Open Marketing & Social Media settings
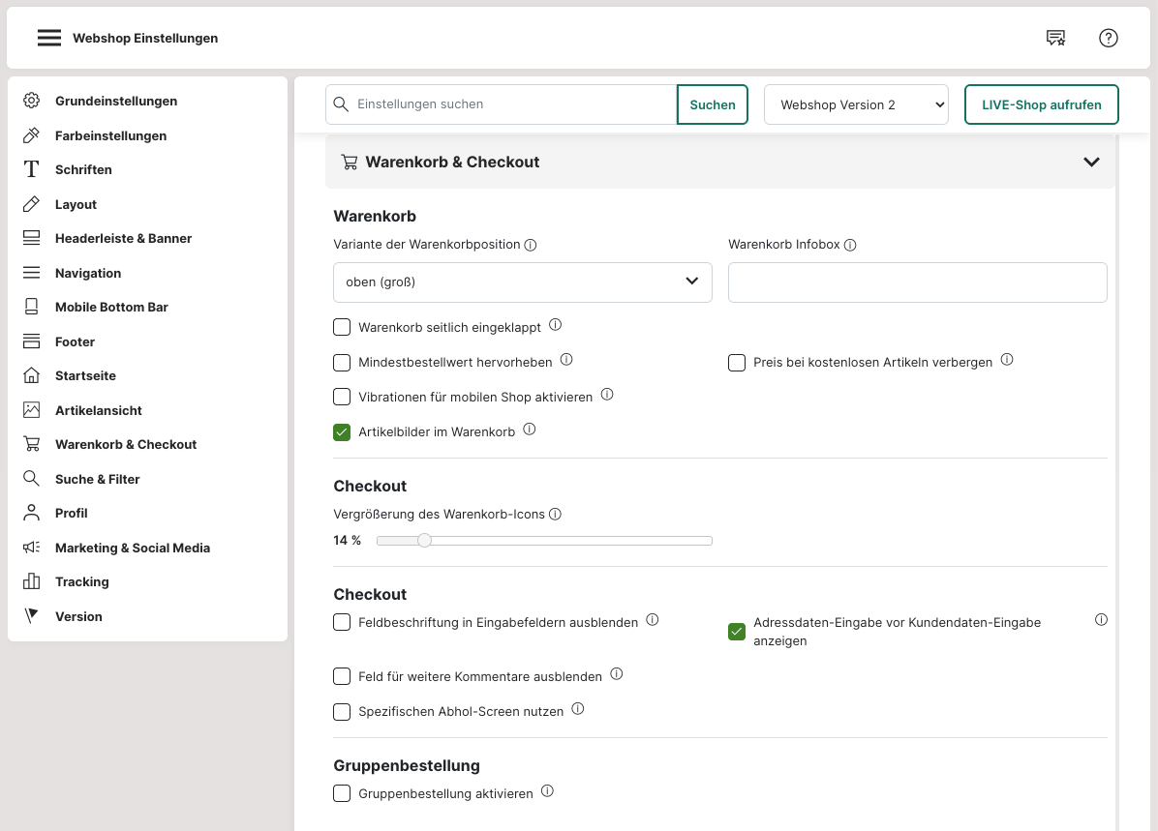This screenshot has width=1158, height=831. [x=132, y=548]
